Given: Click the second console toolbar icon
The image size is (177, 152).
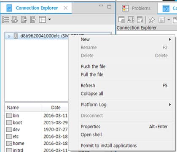Looking at the screenshot, I should (x=131, y=20).
